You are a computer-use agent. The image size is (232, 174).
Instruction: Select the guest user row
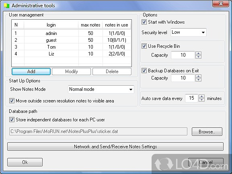pyautogui.click(x=72, y=40)
